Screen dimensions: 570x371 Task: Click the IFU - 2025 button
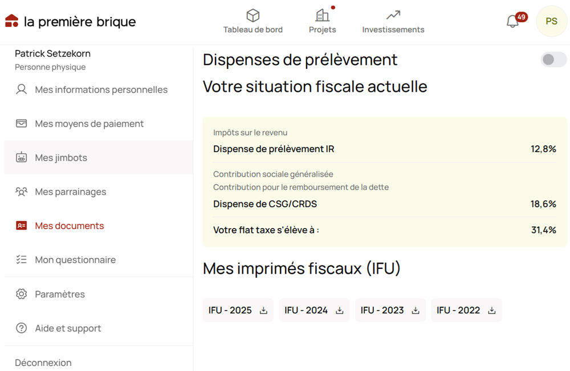(238, 310)
